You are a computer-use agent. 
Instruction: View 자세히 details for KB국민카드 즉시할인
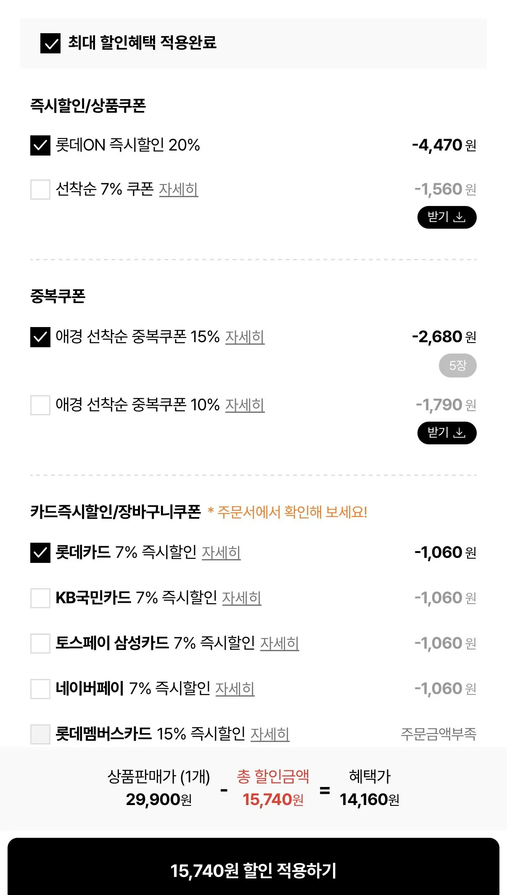tap(241, 598)
